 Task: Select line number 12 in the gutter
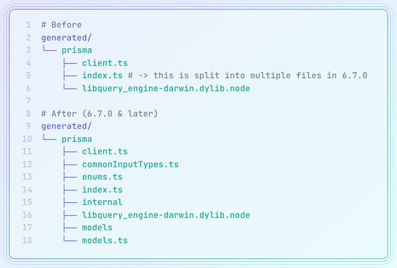(x=27, y=165)
